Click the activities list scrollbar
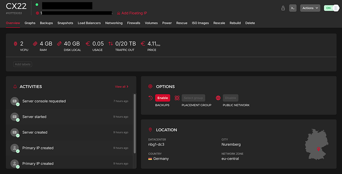This screenshot has width=342, height=174. pyautogui.click(x=134, y=124)
